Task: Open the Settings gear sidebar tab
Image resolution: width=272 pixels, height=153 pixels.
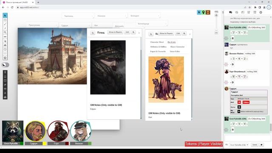Action: click(261, 12)
